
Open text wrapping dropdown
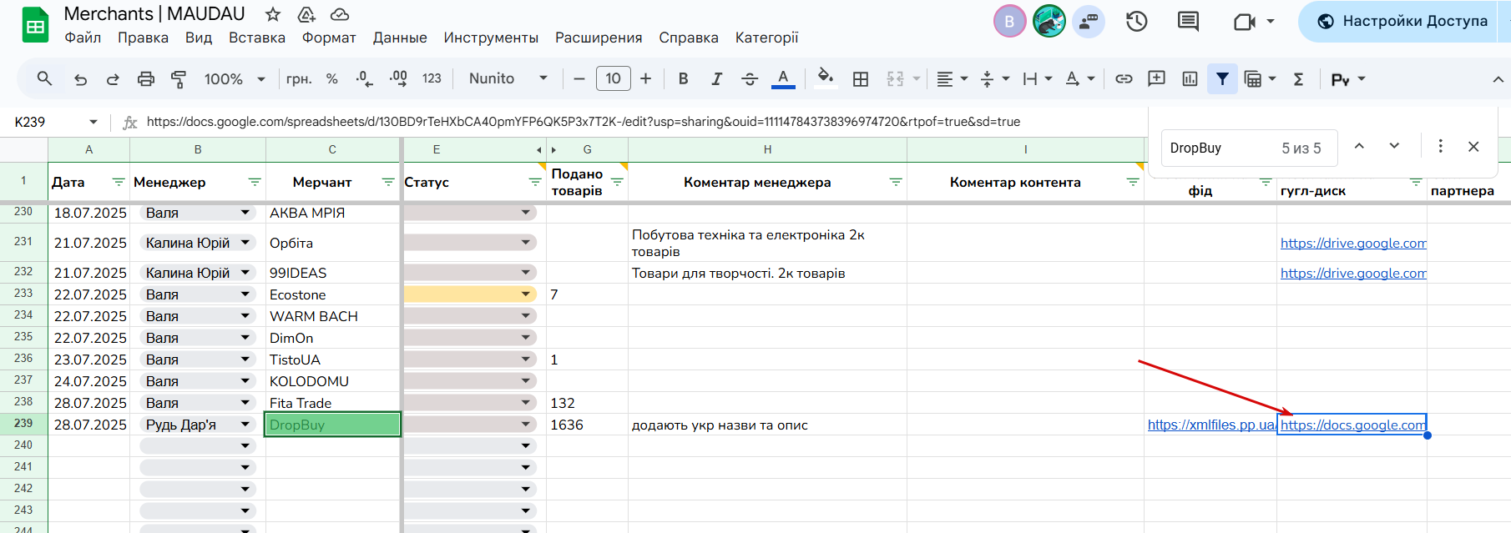click(x=1038, y=78)
